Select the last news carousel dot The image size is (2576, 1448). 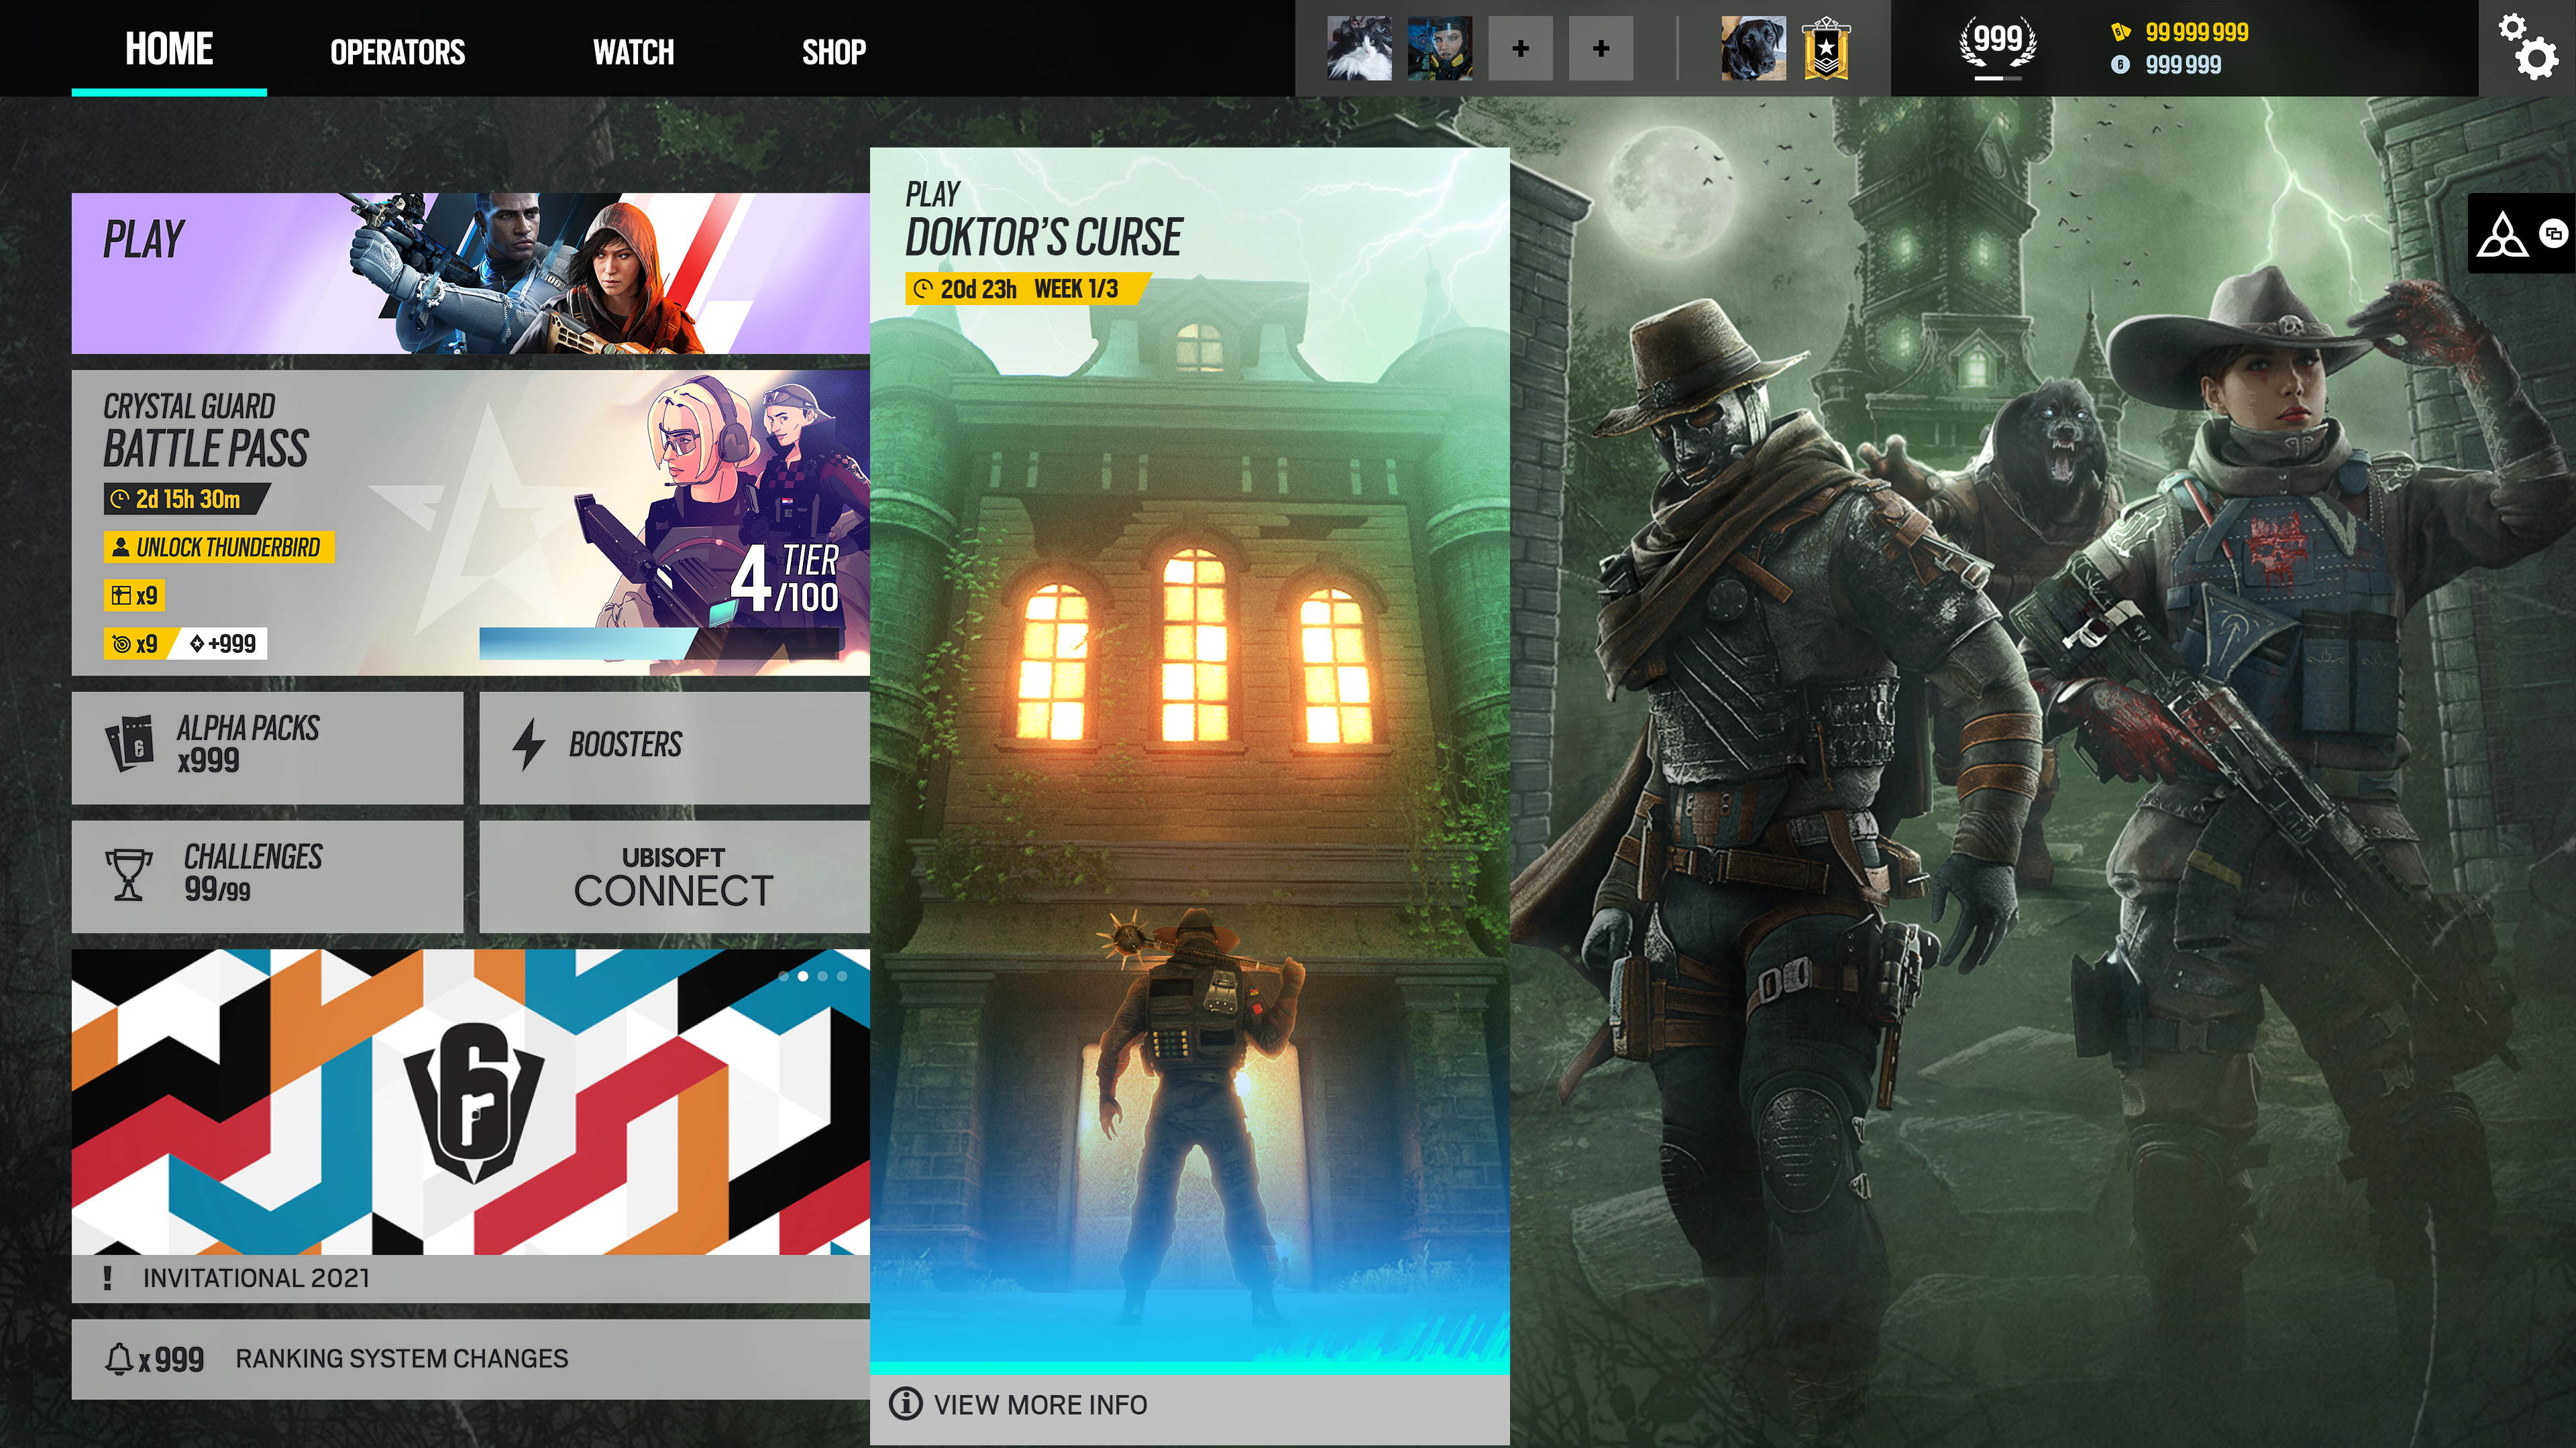coord(842,975)
